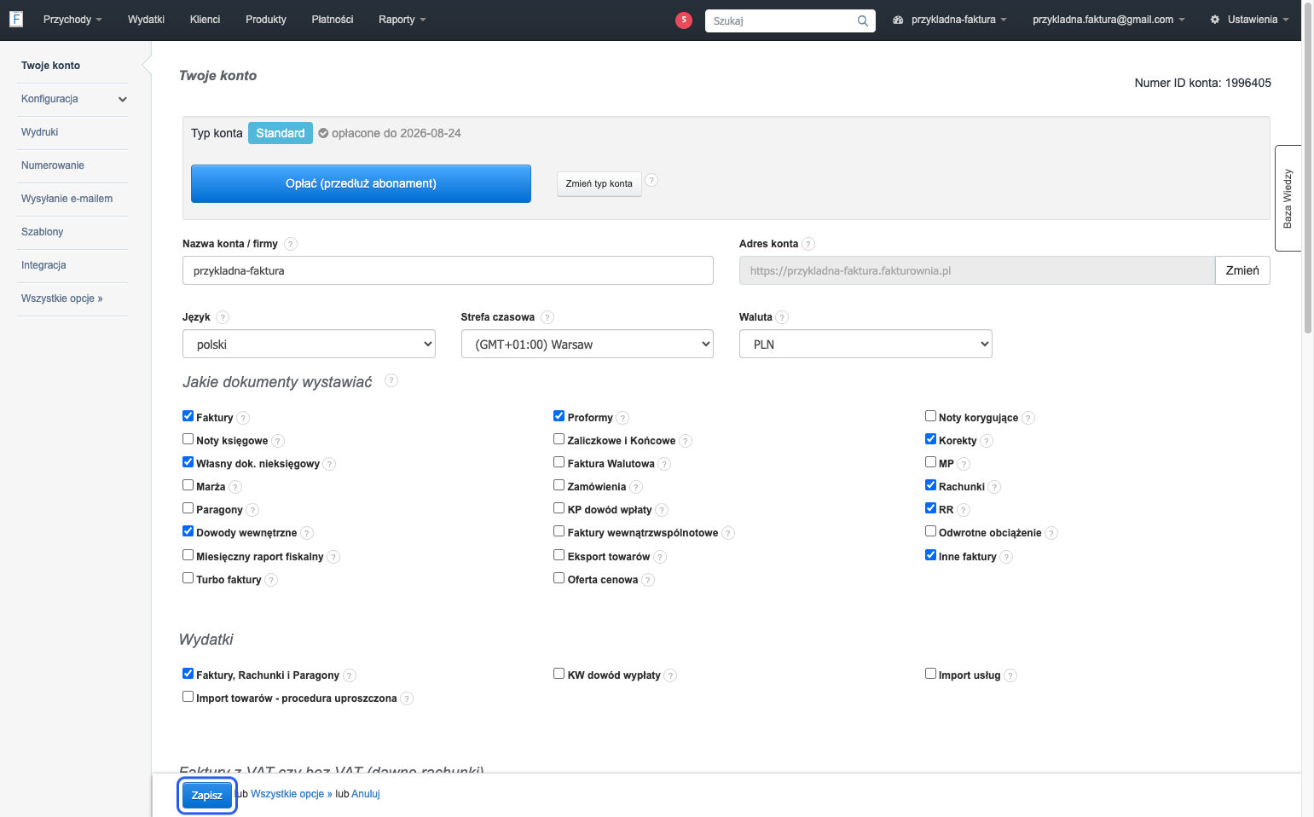This screenshot has width=1314, height=817.
Task: Open the Strefa czasowa dropdown
Action: coord(588,344)
